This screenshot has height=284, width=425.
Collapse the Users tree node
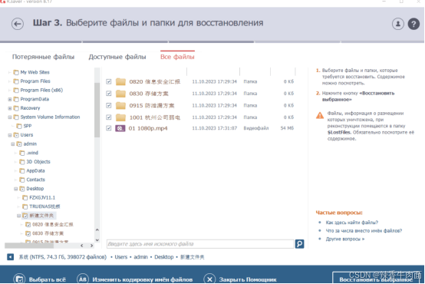(x=10, y=135)
